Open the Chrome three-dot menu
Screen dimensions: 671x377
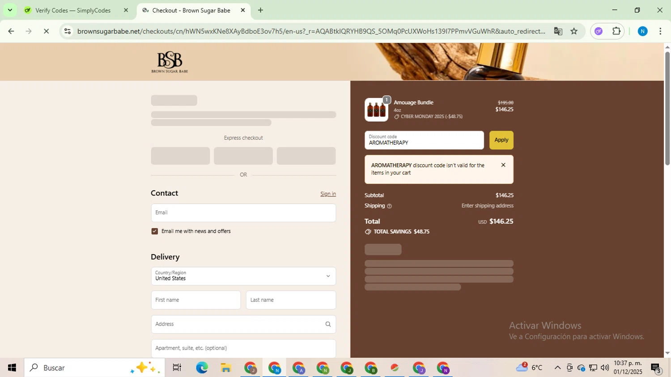point(660,31)
